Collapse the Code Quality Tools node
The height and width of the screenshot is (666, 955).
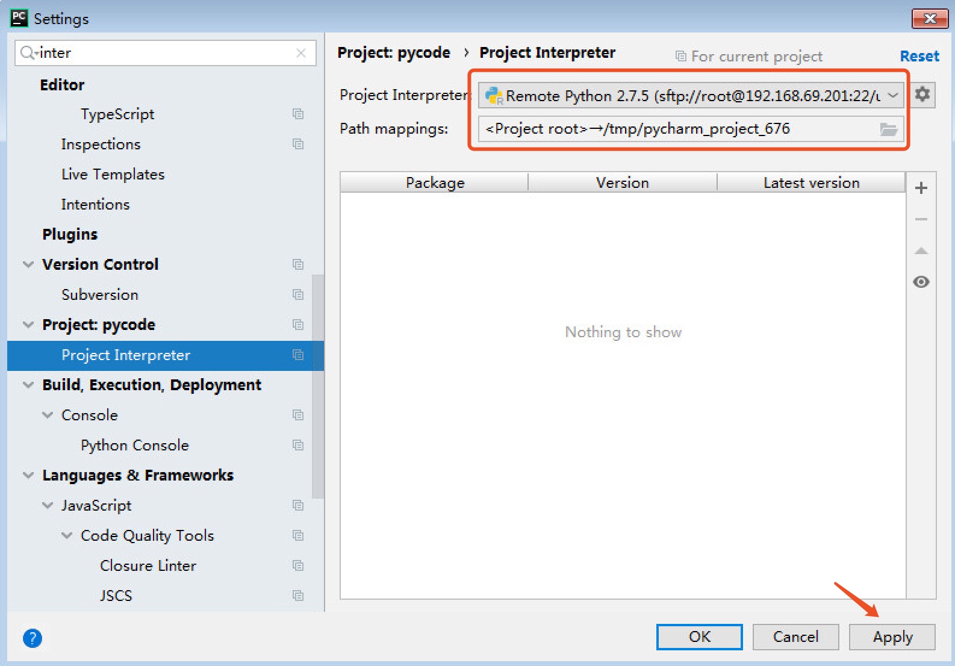click(67, 535)
